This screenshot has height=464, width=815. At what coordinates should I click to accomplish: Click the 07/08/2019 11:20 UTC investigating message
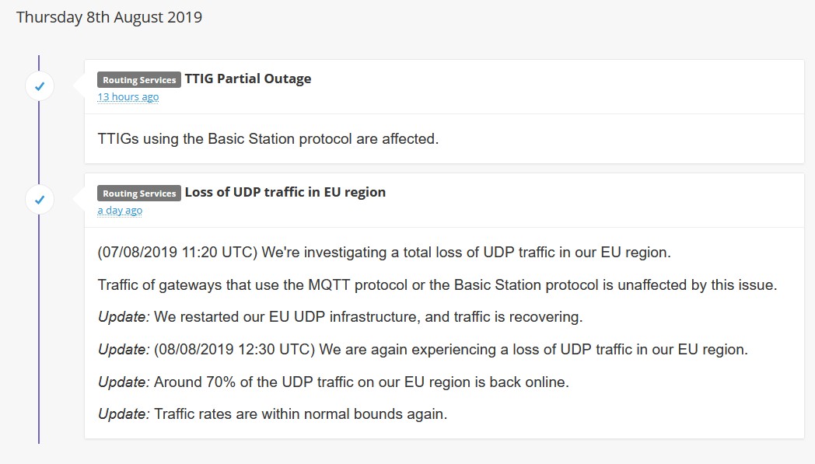(x=384, y=253)
